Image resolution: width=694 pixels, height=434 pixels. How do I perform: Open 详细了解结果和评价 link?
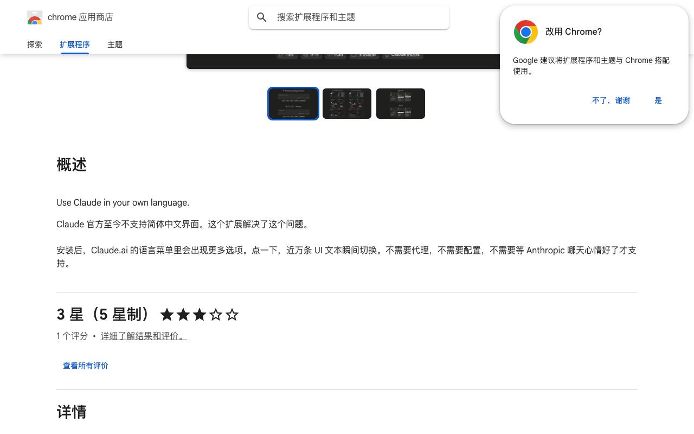(x=144, y=336)
